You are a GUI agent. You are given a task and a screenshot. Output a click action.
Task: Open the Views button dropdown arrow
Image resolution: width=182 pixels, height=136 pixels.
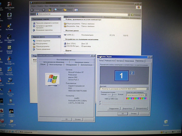[x=79, y=10]
